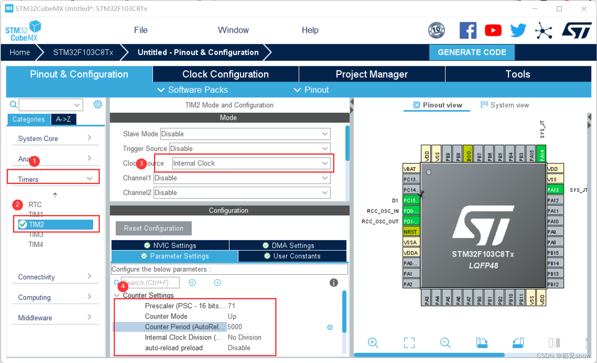The width and height of the screenshot is (597, 363).
Task: Collapse the Counter Settings section
Action: [117, 296]
